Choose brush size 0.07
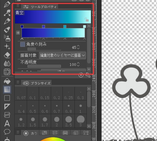Screen dimensions: 157x141 click(x=21, y=94)
